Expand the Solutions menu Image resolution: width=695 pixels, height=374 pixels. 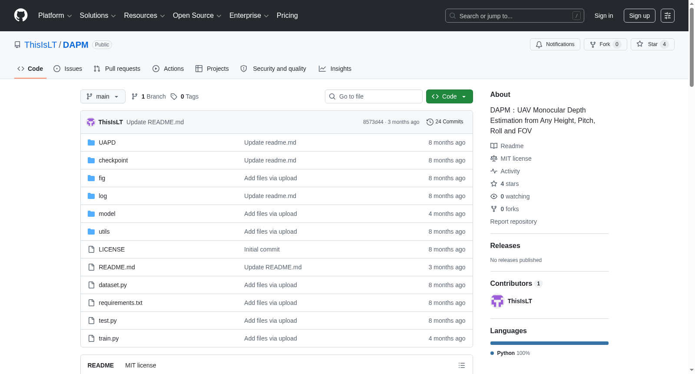98,16
